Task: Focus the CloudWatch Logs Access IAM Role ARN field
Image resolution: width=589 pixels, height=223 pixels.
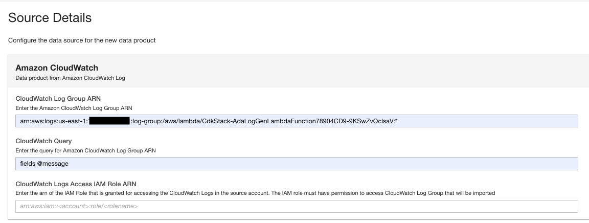Action: [297, 206]
